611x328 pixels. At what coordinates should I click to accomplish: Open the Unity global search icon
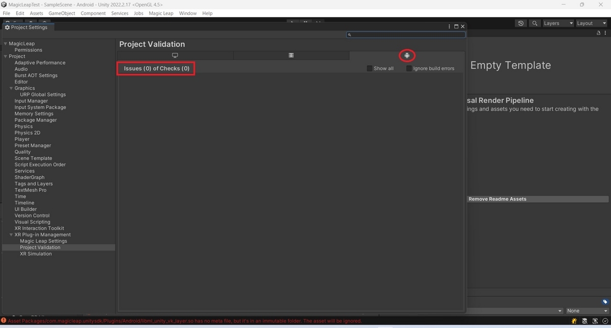tap(535, 23)
